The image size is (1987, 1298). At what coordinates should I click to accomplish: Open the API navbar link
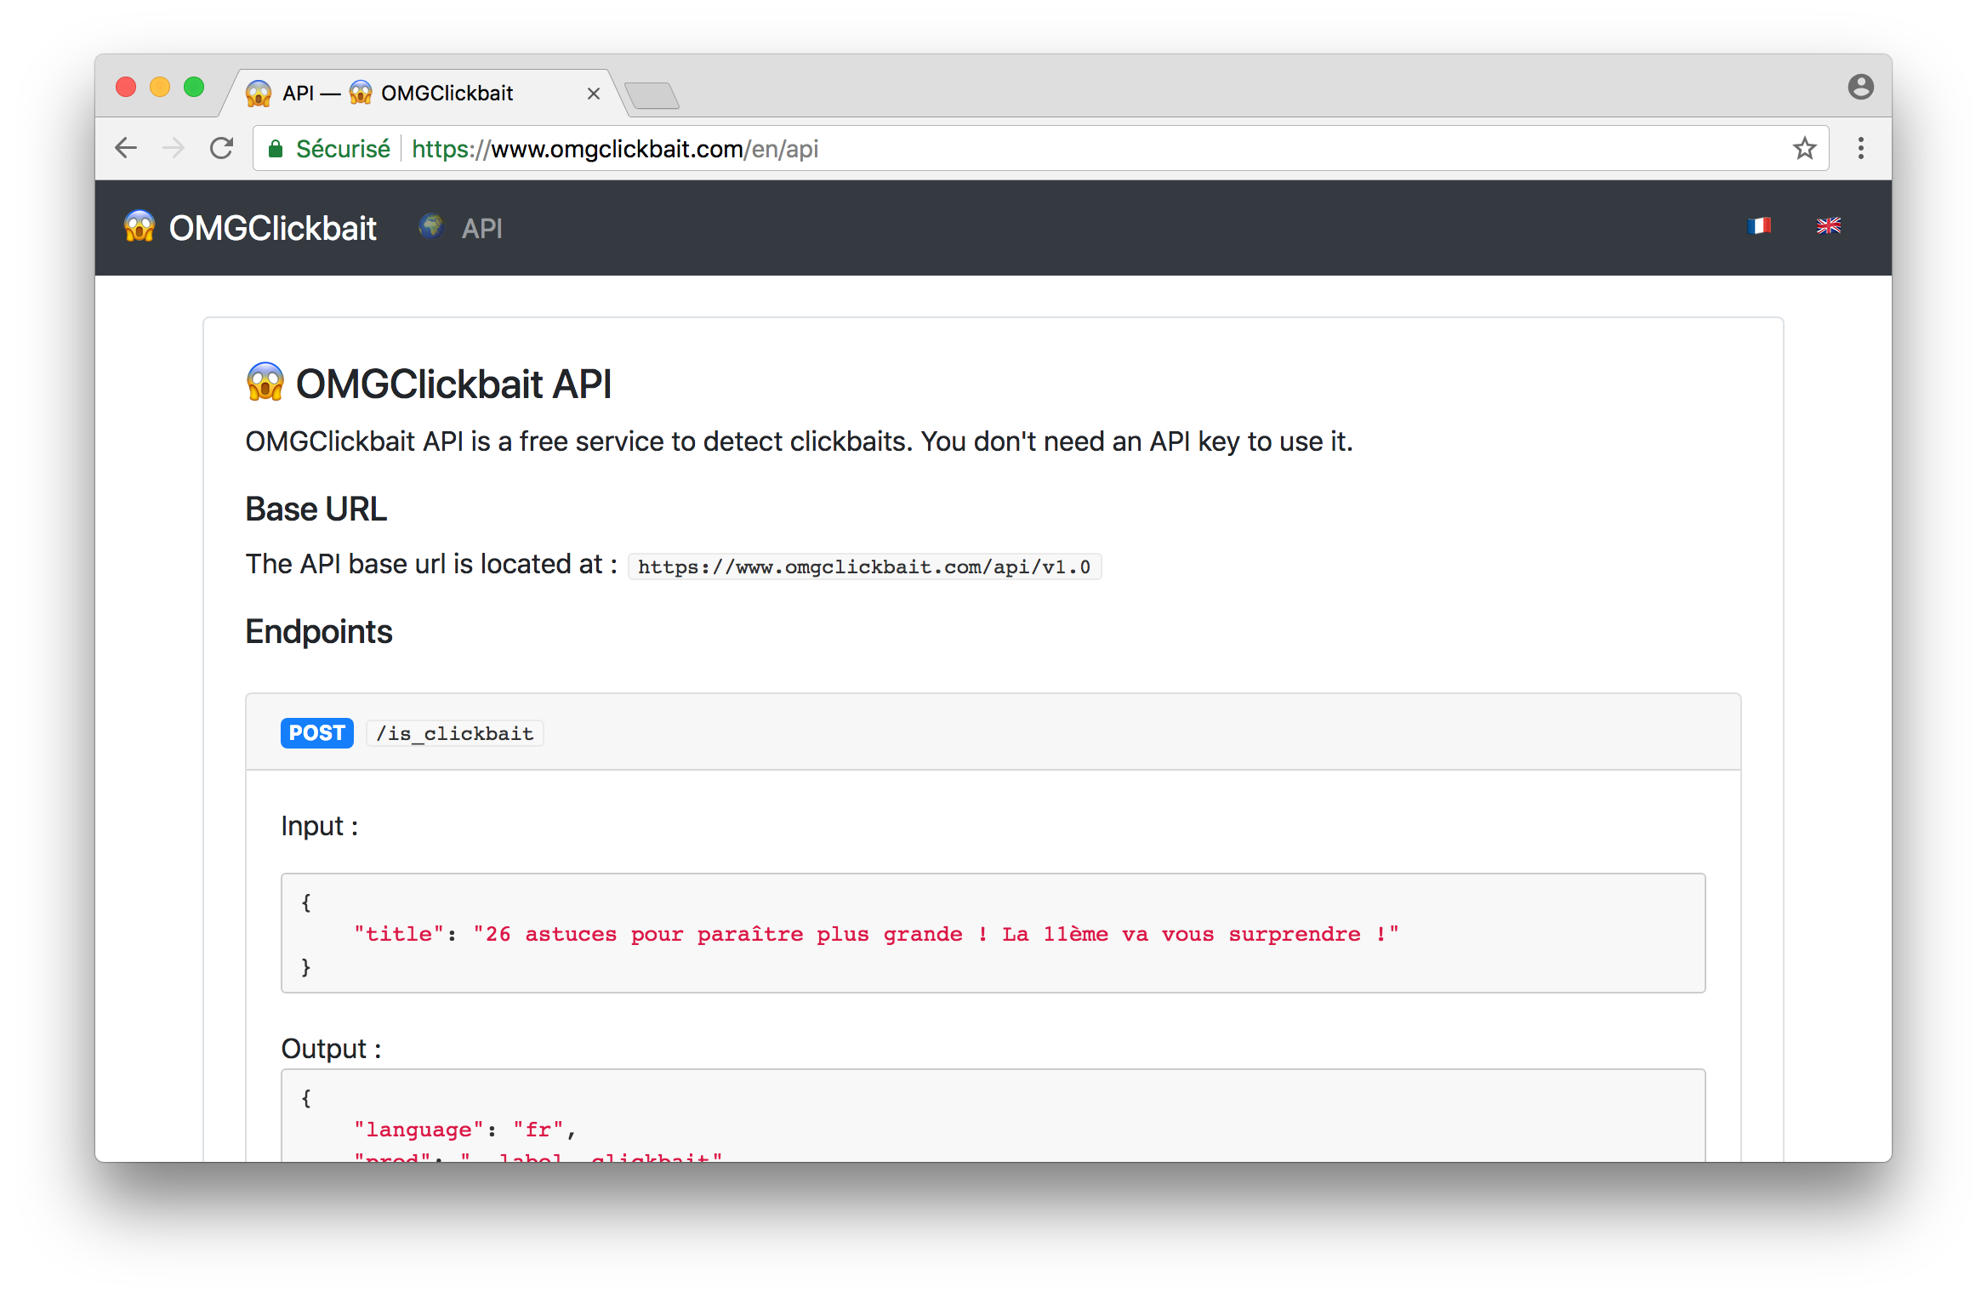481,229
